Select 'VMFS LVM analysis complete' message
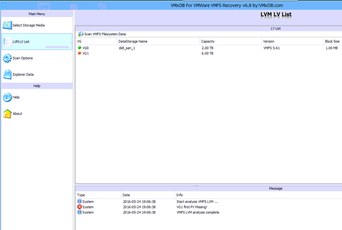This screenshot has height=230, width=342. tap(198, 213)
